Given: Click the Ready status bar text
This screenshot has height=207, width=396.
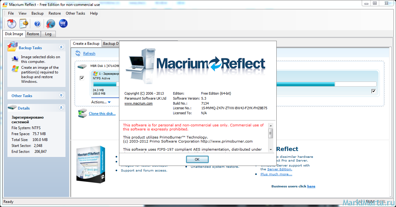Looking at the screenshot, I should pyautogui.click(x=8, y=202).
